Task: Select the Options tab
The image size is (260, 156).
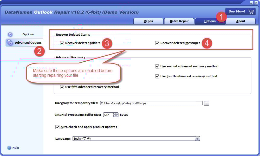Action: point(210,21)
